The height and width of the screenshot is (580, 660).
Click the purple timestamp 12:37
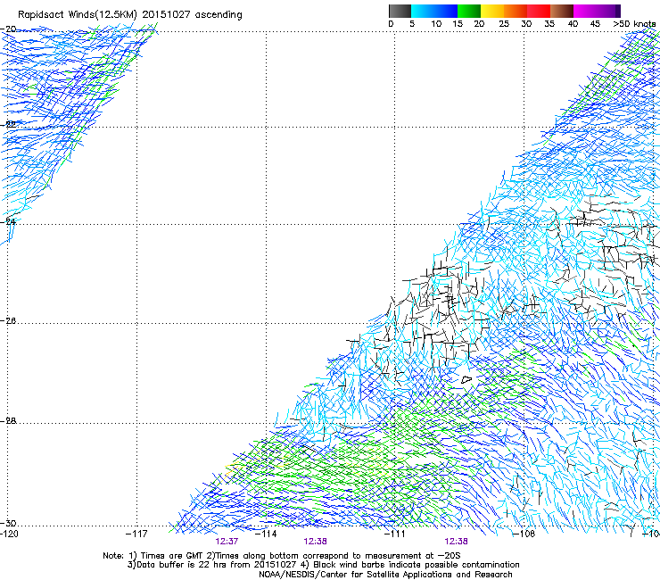(x=227, y=542)
